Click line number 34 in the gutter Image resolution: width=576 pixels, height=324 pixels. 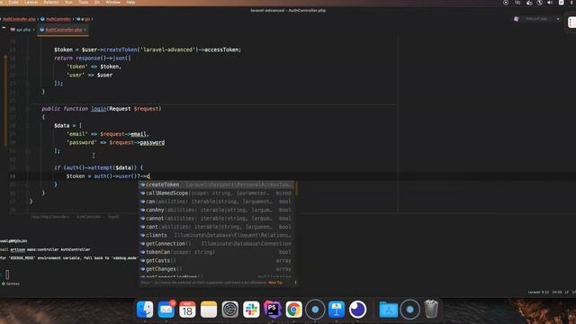pyautogui.click(x=12, y=176)
